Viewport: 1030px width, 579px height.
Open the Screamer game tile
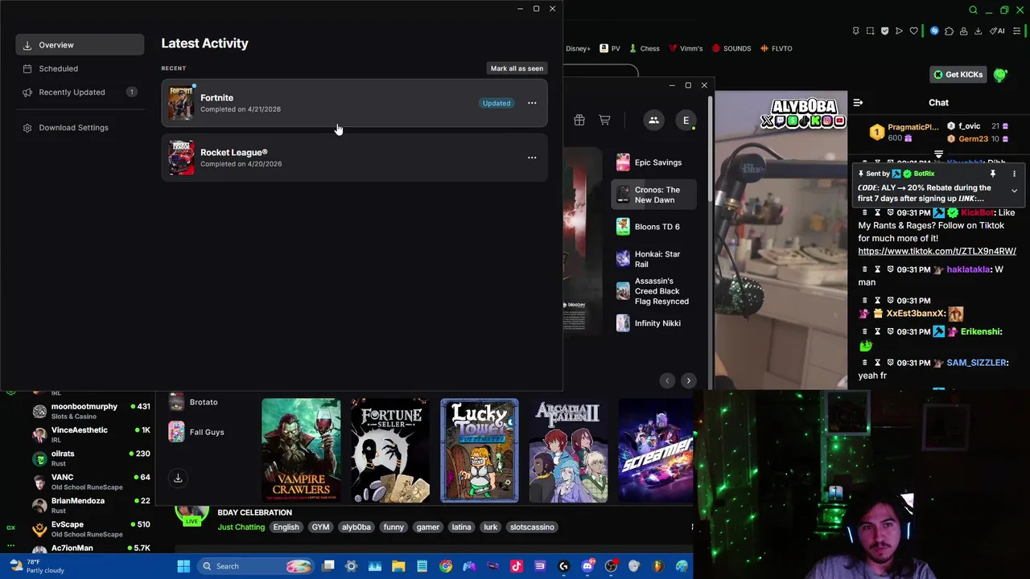(655, 450)
